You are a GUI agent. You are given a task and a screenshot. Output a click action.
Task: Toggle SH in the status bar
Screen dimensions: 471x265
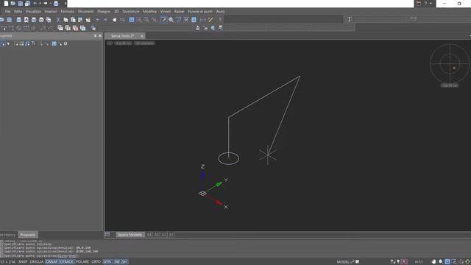(124, 262)
